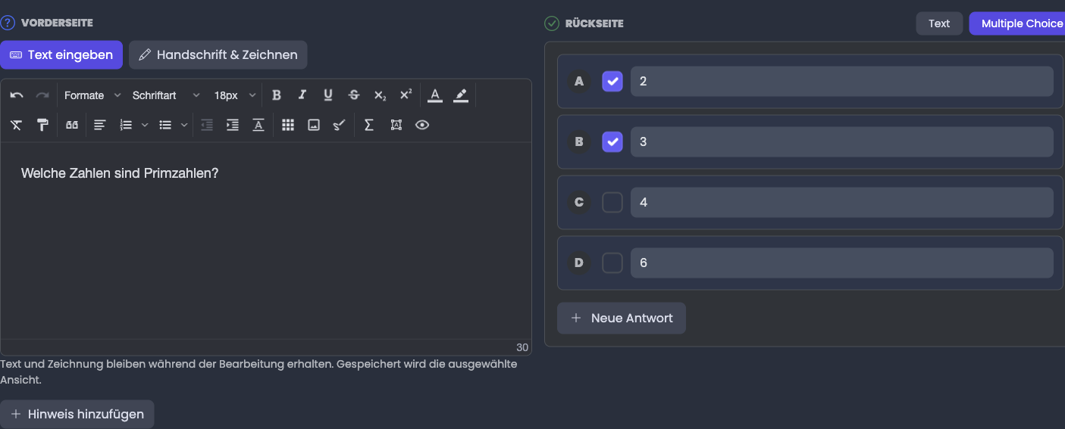Increase the text indent
The image size is (1065, 429).
(x=233, y=126)
